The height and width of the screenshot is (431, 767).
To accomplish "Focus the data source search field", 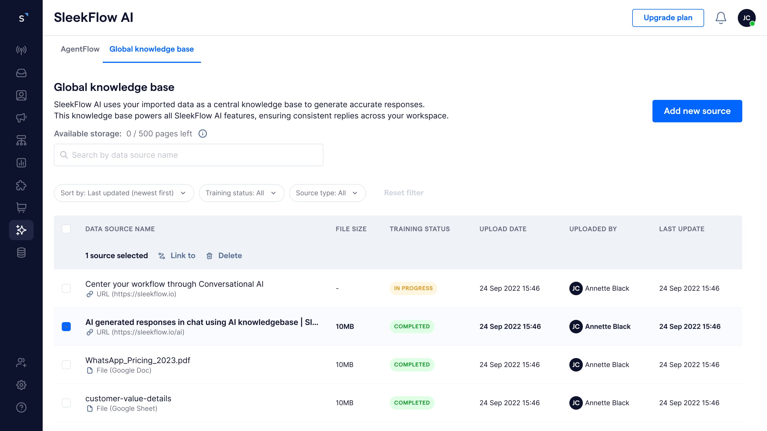I will [x=188, y=155].
